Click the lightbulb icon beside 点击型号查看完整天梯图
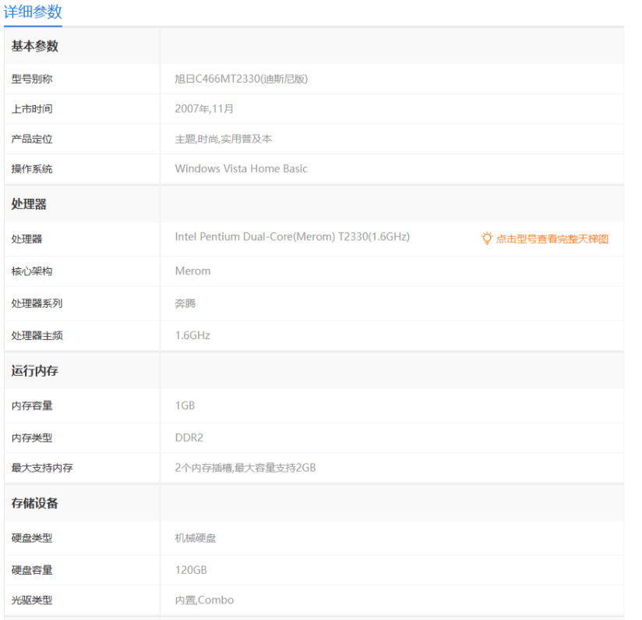Viewport: 642px width, 620px height. tap(486, 239)
